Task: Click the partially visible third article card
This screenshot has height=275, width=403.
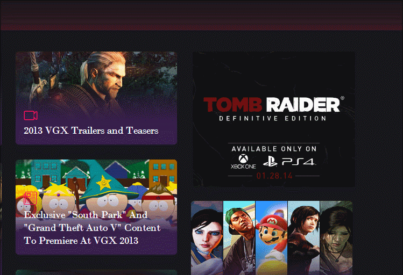Action: pos(96,272)
